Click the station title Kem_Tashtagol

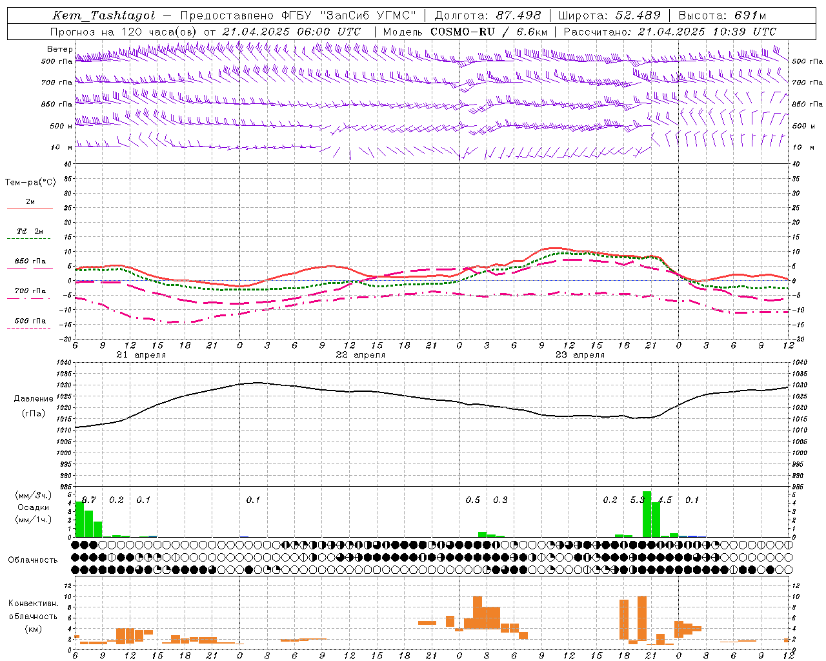104,15
